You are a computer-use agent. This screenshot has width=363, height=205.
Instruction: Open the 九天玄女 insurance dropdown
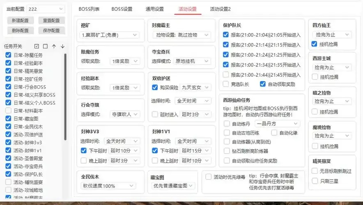tap(195, 87)
